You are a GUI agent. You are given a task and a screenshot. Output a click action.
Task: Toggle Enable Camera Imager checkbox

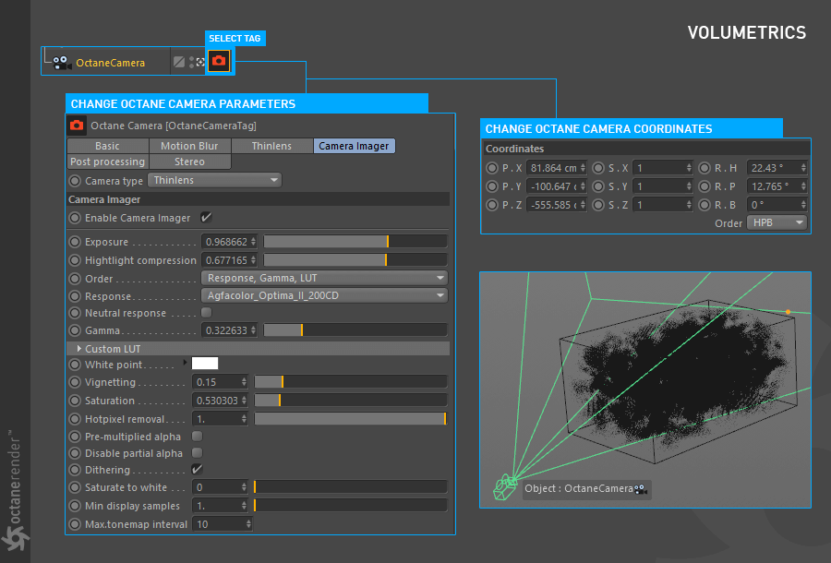pos(206,217)
